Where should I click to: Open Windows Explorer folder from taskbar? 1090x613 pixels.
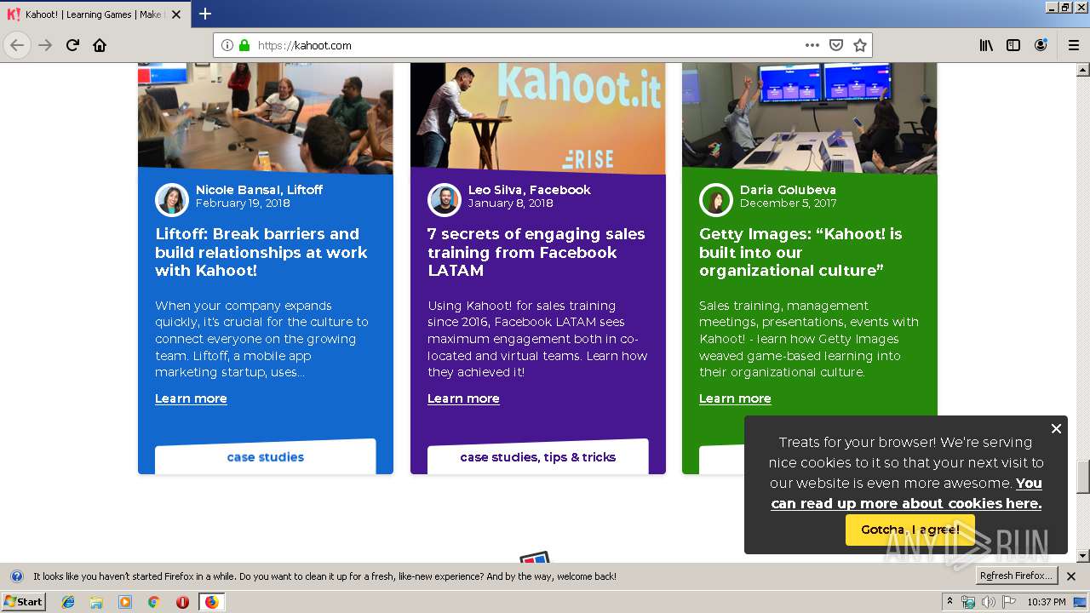click(x=96, y=602)
